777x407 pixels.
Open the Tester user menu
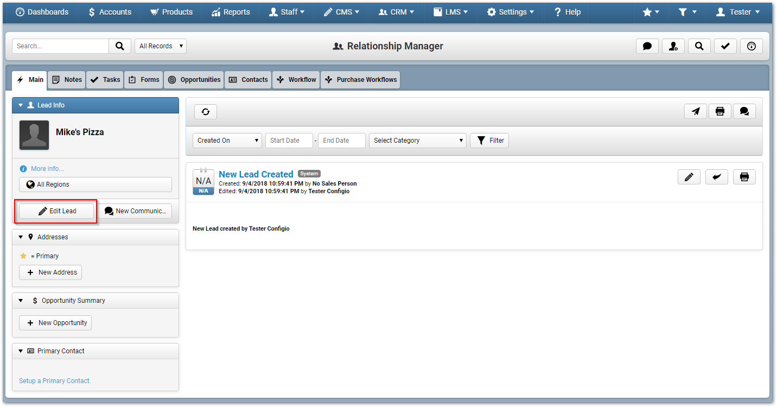pyautogui.click(x=738, y=12)
